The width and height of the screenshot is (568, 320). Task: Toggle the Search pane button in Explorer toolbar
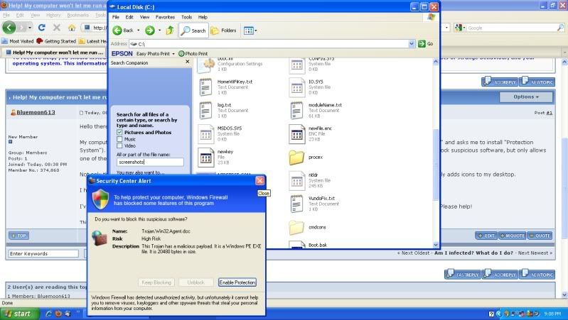point(194,31)
